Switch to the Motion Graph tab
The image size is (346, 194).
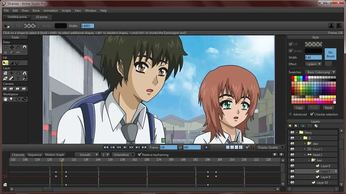coord(55,155)
